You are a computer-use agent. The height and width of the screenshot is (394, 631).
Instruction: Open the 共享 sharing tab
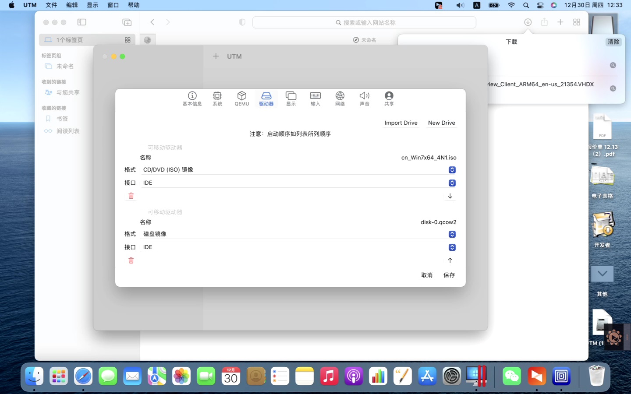389,98
